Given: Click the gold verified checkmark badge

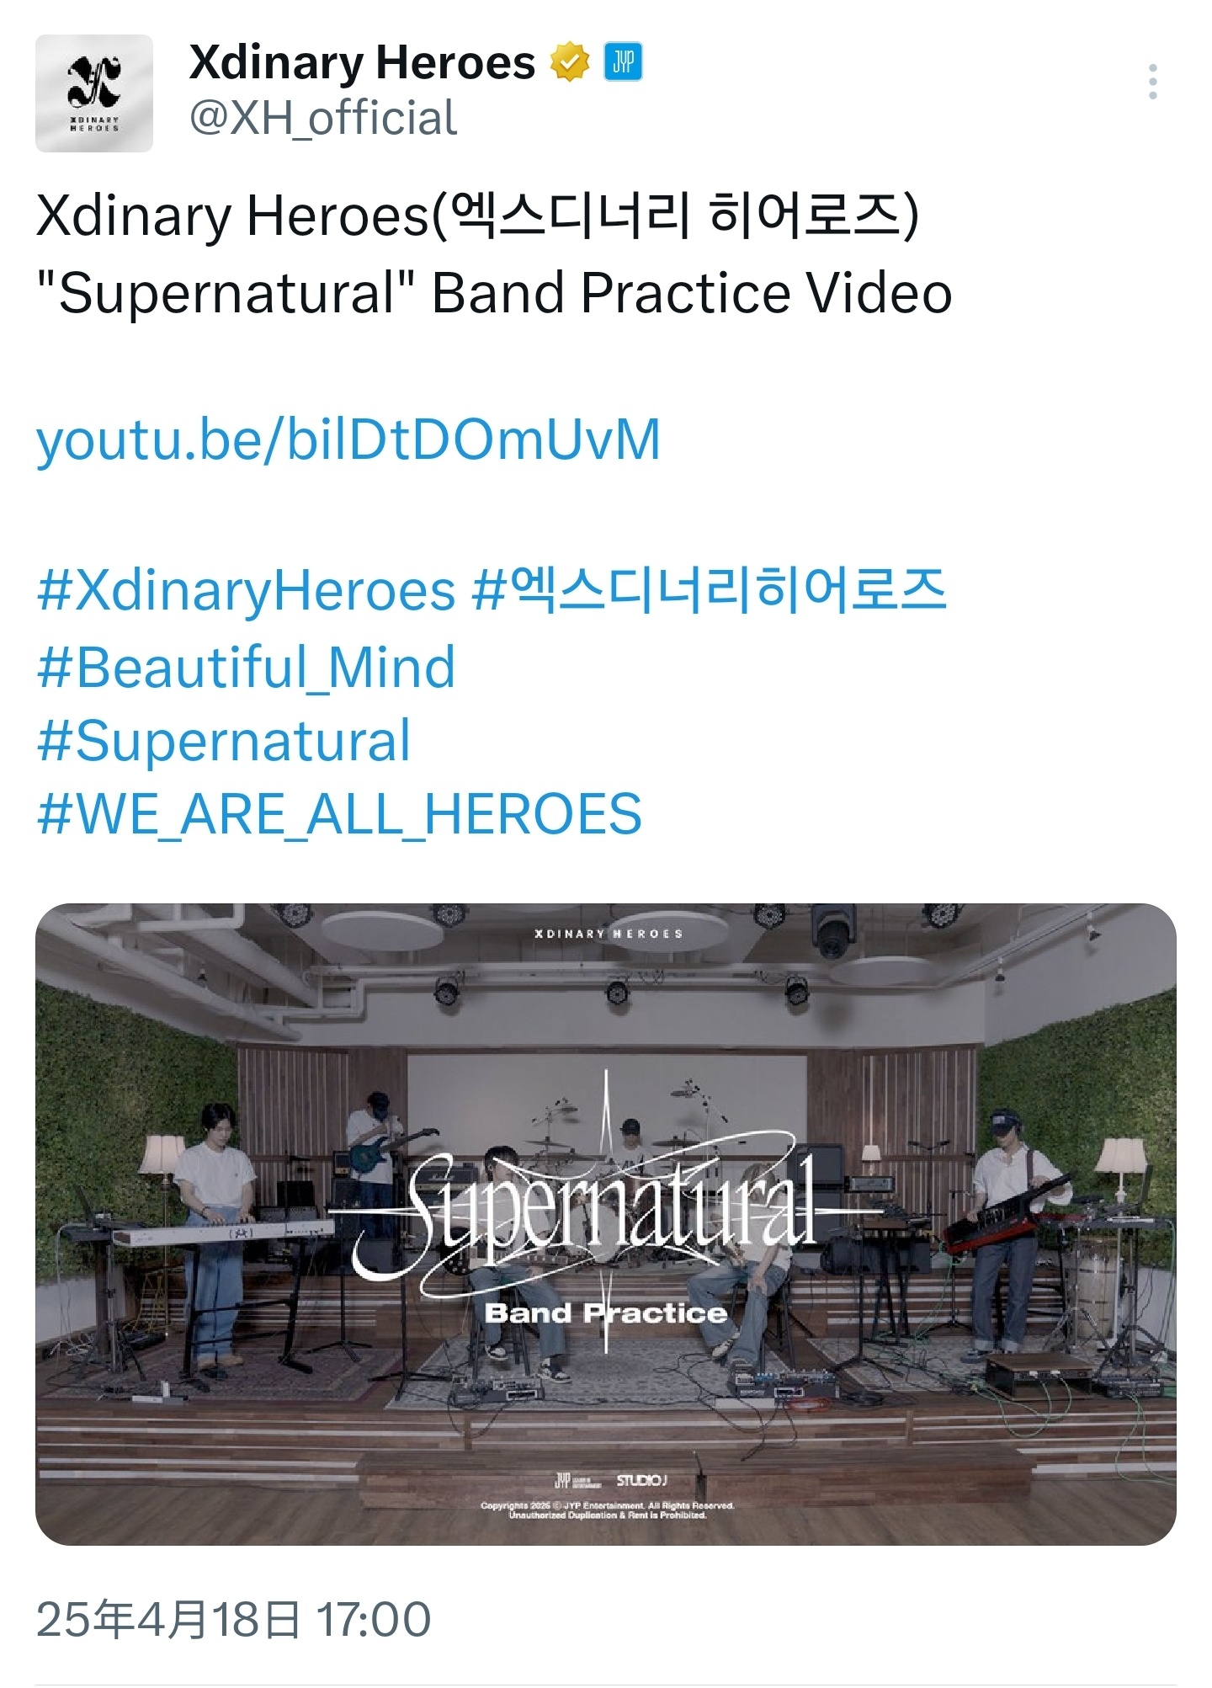Looking at the screenshot, I should (x=570, y=63).
